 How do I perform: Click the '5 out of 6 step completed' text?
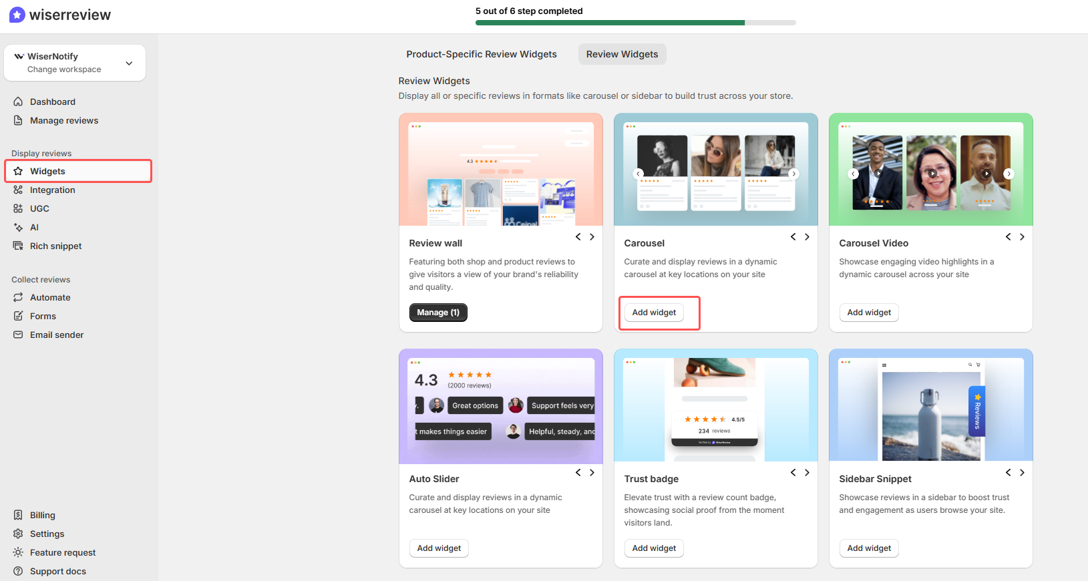(x=529, y=11)
